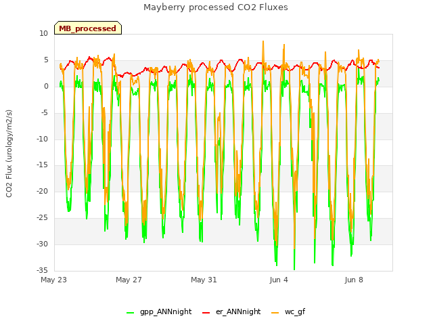Viewport: 433px width, 325px height.
Task: Click the 10 y-axis tick label
Action: coord(43,34)
